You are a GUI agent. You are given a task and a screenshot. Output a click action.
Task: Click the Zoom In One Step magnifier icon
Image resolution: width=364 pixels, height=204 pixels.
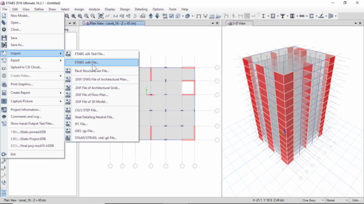coord(86,16)
